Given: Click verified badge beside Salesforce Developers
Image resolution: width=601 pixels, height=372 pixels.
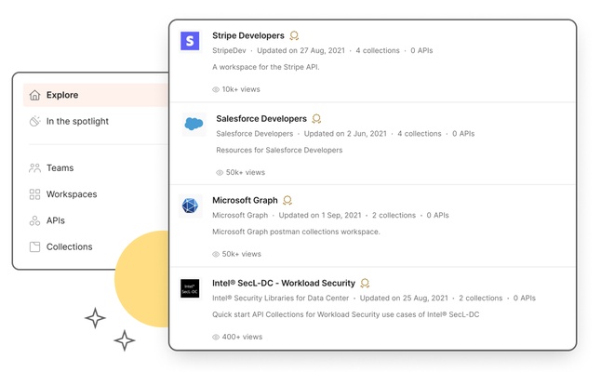Looking at the screenshot, I should (316, 119).
